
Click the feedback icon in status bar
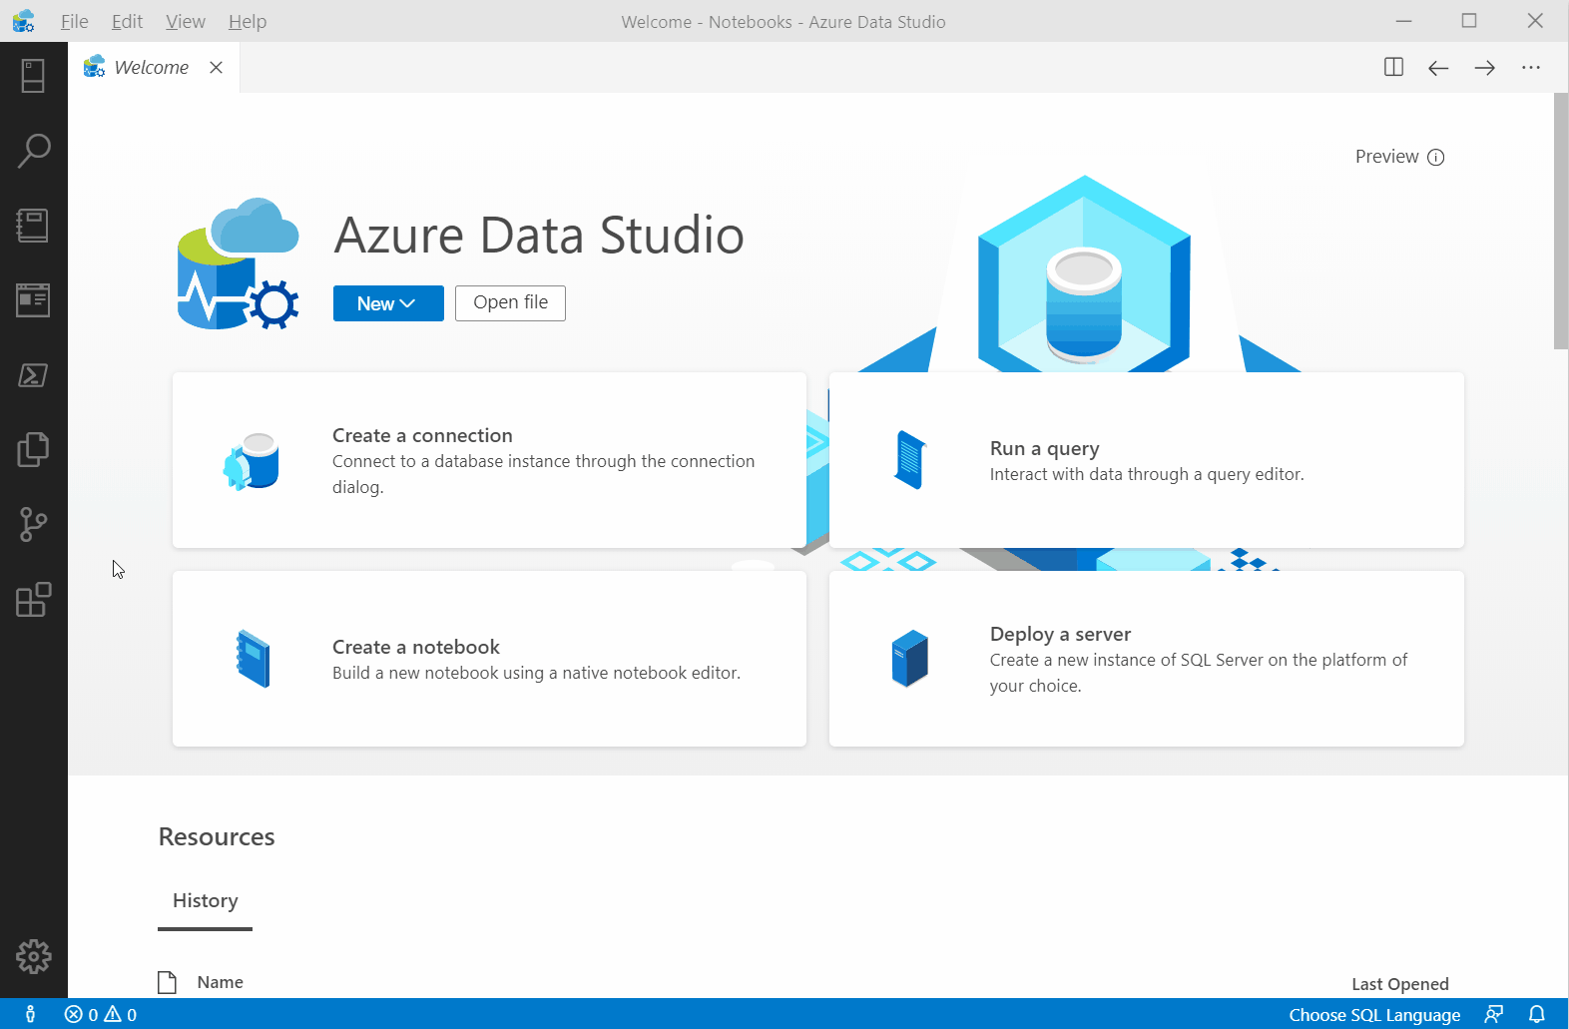tap(1493, 1014)
